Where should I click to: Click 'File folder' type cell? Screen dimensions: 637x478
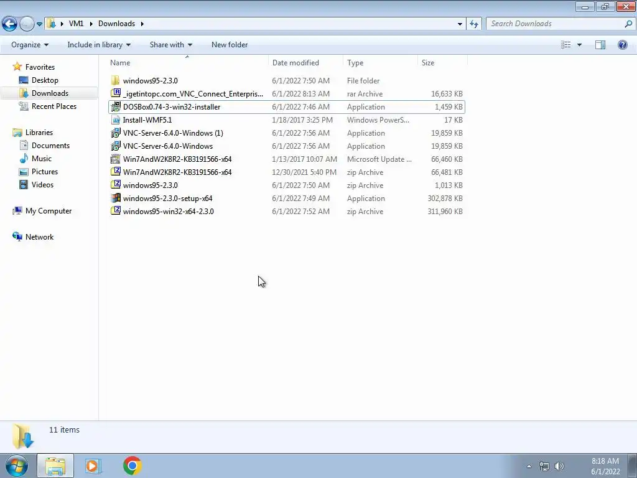tap(363, 81)
